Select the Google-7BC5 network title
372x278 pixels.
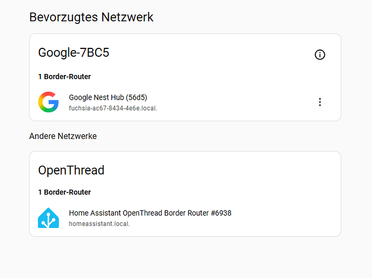tap(73, 52)
